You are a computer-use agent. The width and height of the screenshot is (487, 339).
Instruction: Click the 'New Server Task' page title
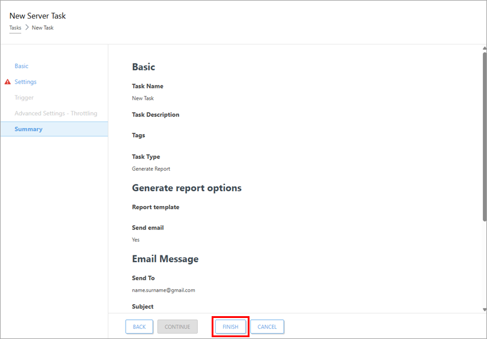tap(38, 16)
